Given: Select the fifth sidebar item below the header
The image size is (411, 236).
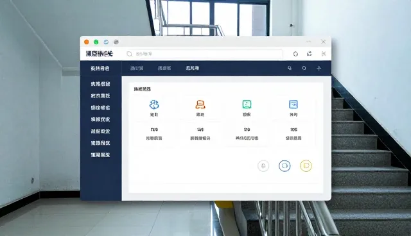Looking at the screenshot, I should (100, 131).
